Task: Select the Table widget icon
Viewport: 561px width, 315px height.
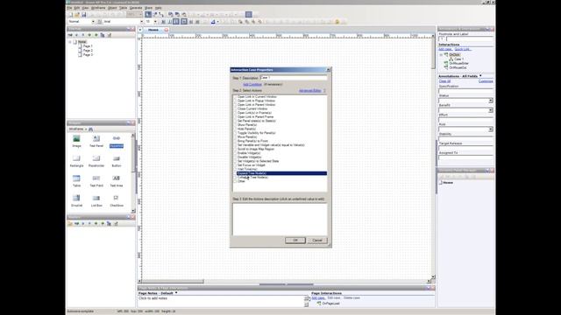Action: [76, 178]
